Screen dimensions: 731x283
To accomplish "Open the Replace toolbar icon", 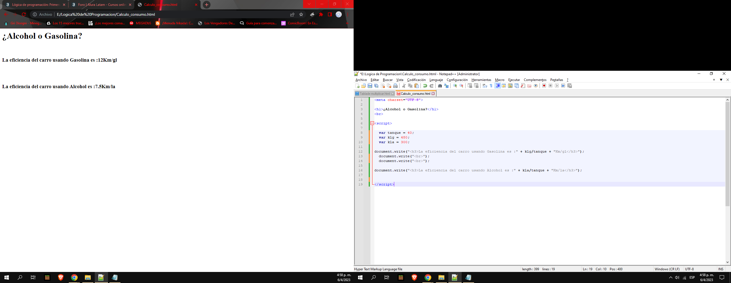I will 446,86.
